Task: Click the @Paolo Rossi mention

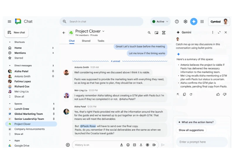Action: point(88,126)
